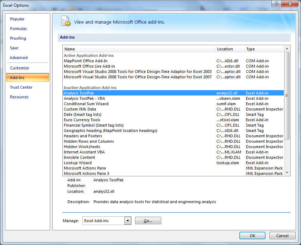Open the Advanced options category
The height and width of the screenshot is (245, 301).
(19, 58)
